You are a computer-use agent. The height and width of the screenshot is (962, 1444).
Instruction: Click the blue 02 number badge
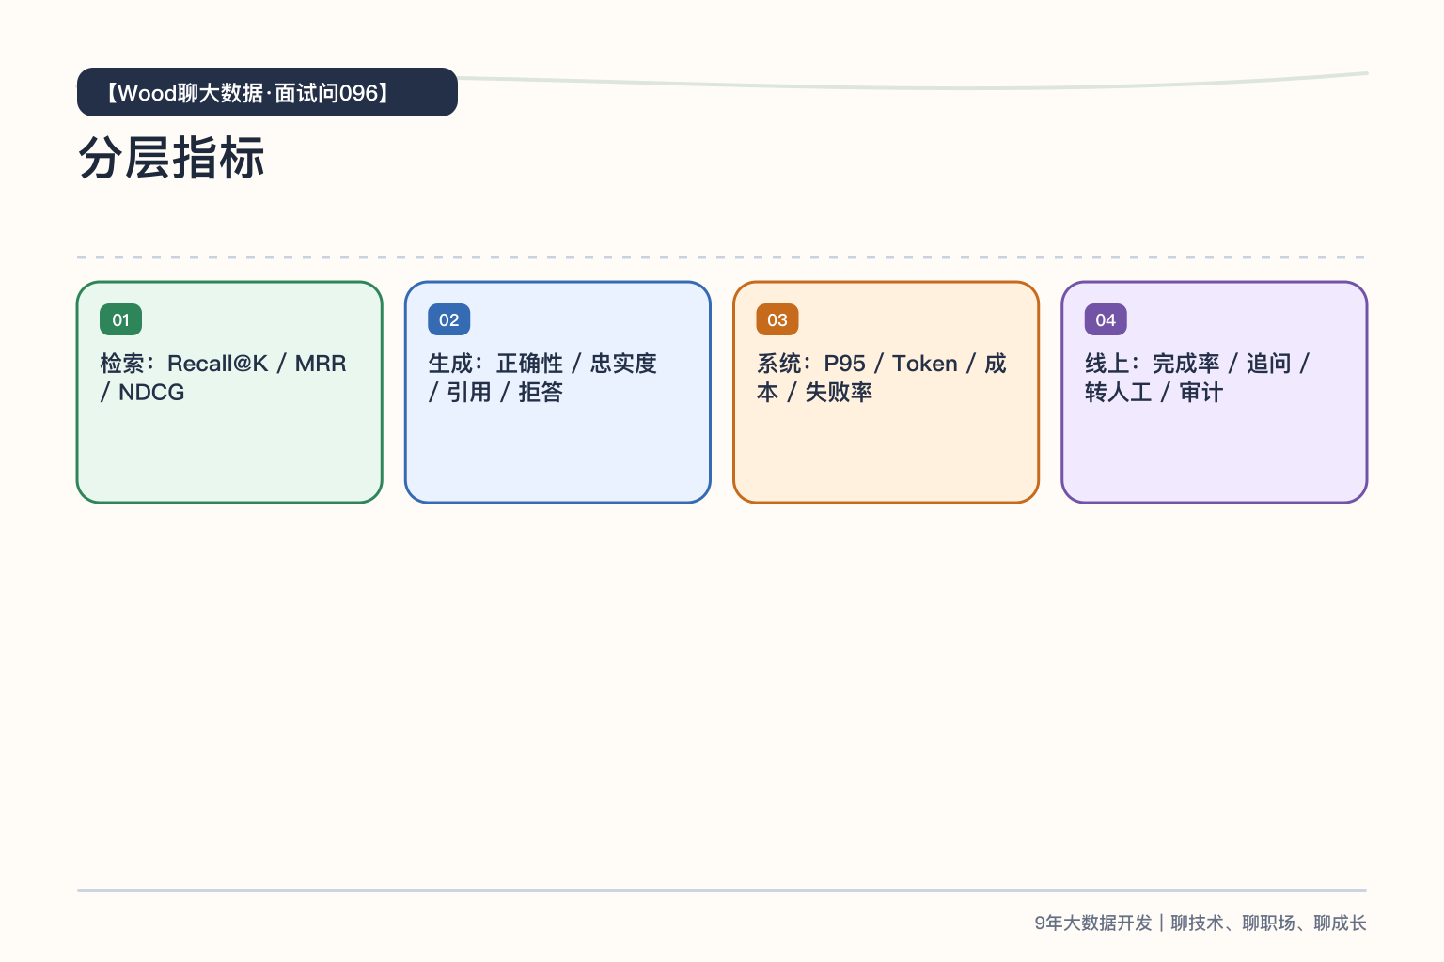[448, 319]
